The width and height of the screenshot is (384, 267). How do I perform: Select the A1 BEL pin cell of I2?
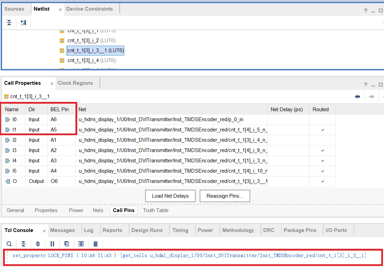pos(61,140)
